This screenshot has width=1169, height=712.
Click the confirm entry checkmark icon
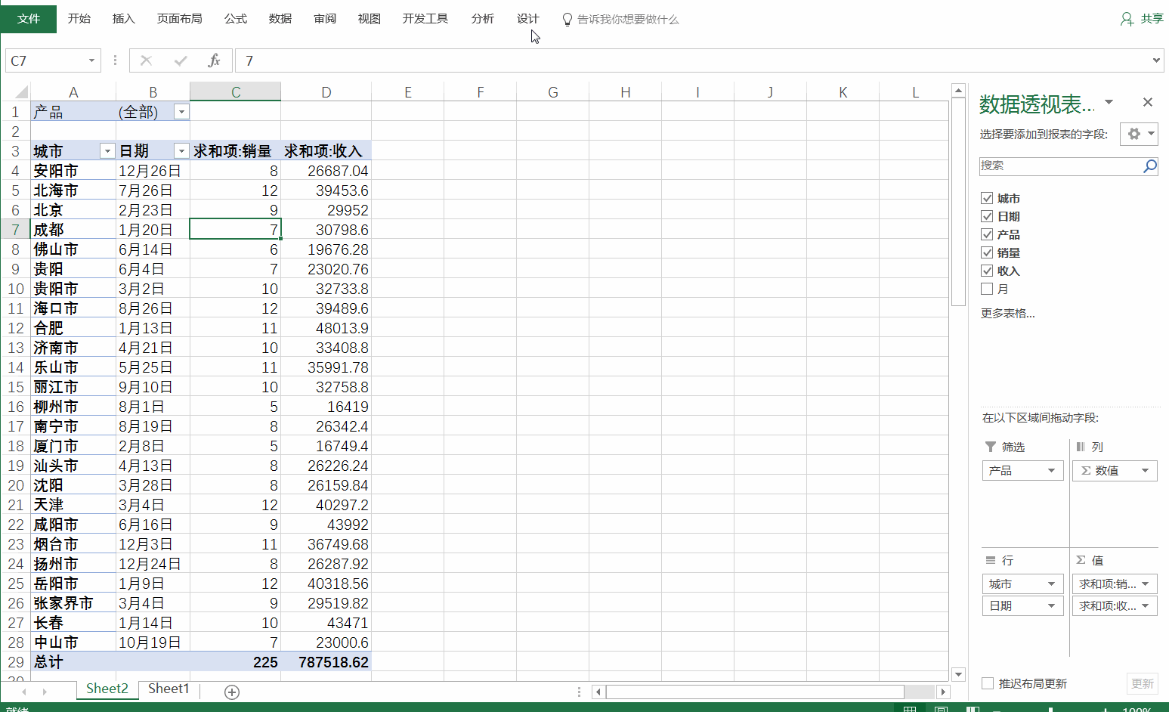[x=181, y=60]
